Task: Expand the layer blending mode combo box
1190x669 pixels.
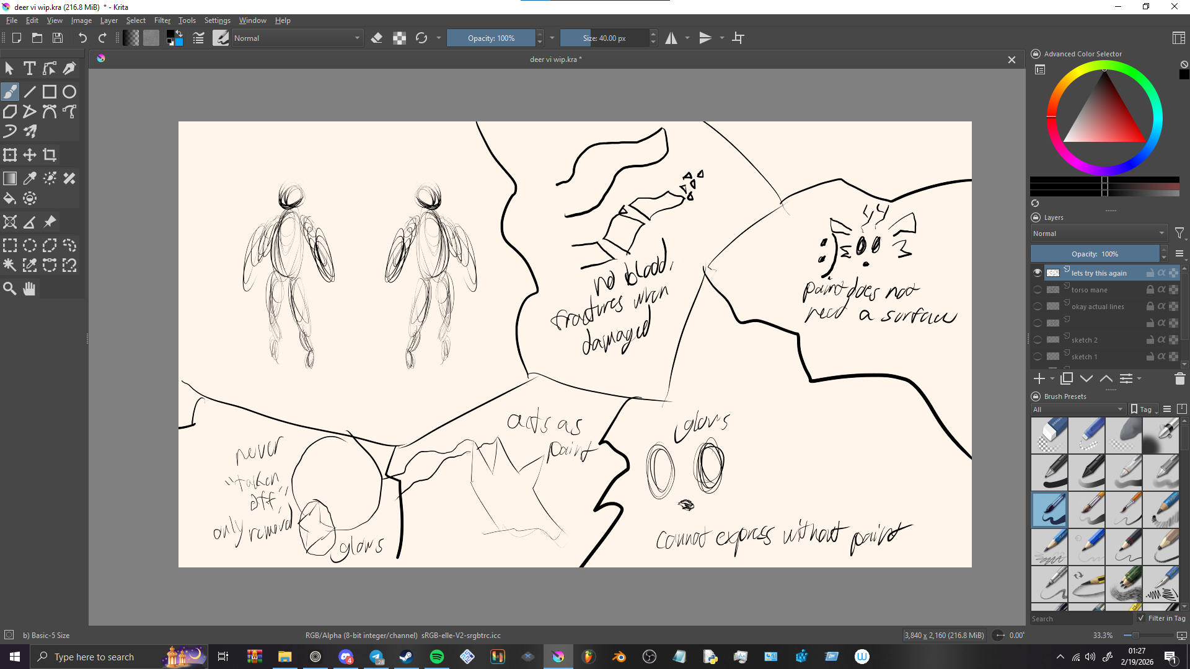Action: click(x=1098, y=234)
